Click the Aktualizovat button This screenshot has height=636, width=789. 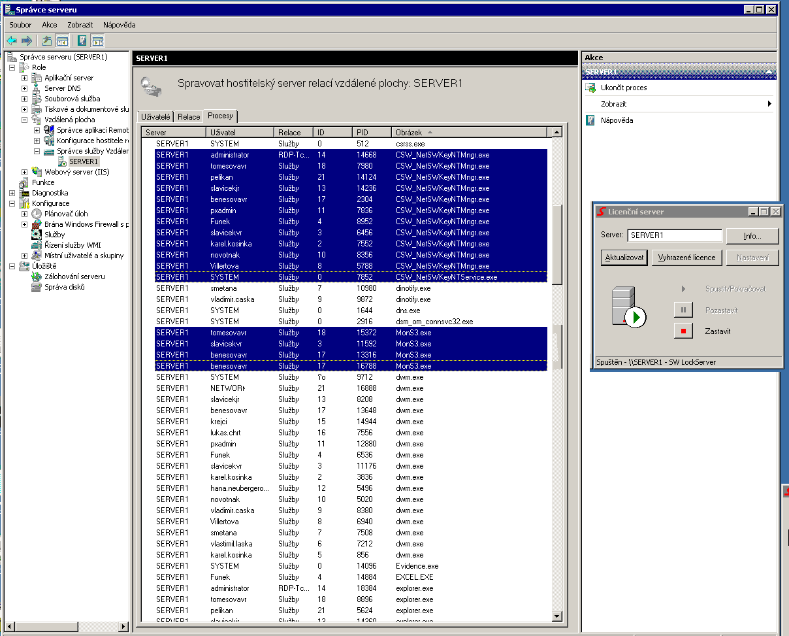(624, 258)
